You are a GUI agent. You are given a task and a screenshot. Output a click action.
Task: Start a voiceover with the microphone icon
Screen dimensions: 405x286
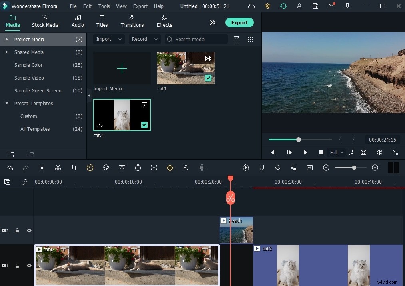(x=278, y=168)
